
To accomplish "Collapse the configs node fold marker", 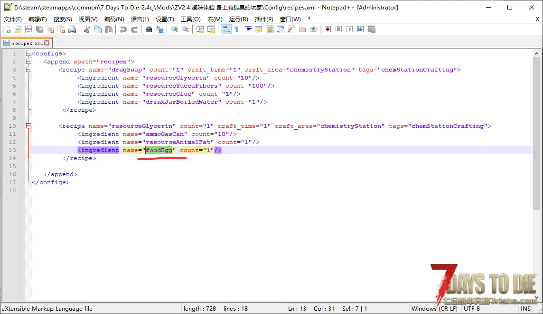I will coord(29,54).
